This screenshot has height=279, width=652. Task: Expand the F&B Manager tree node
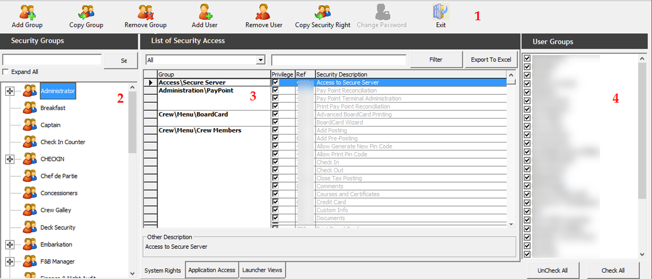pos(10,262)
